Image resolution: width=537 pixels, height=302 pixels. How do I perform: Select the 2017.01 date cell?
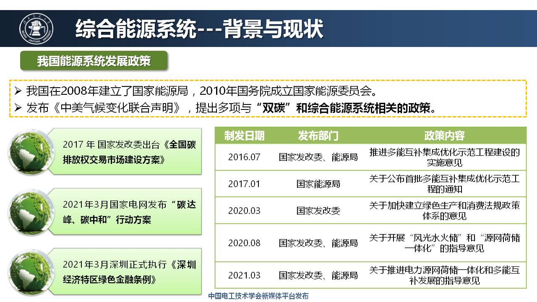tap(244, 184)
